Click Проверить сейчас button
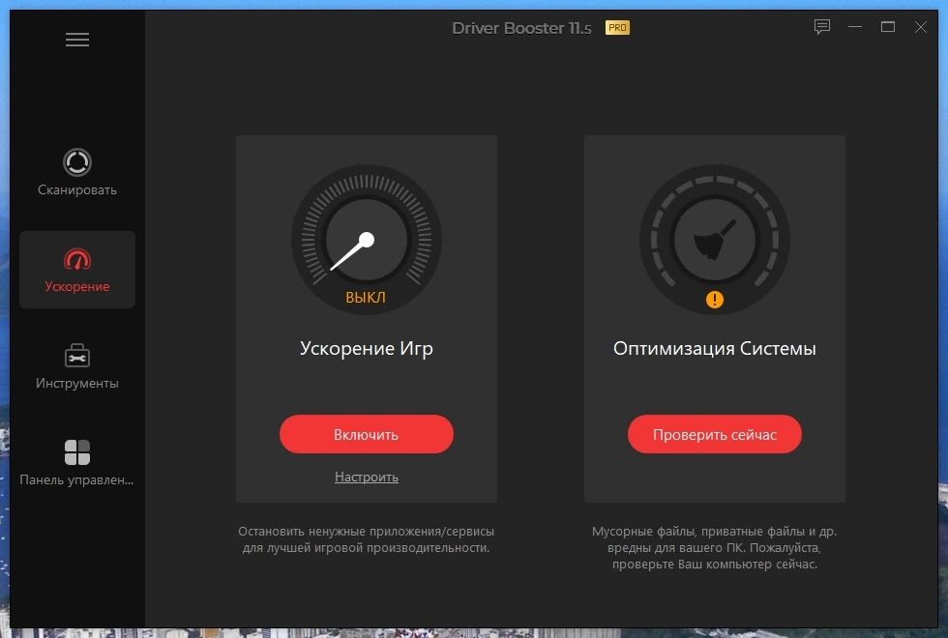The width and height of the screenshot is (948, 638). [715, 434]
